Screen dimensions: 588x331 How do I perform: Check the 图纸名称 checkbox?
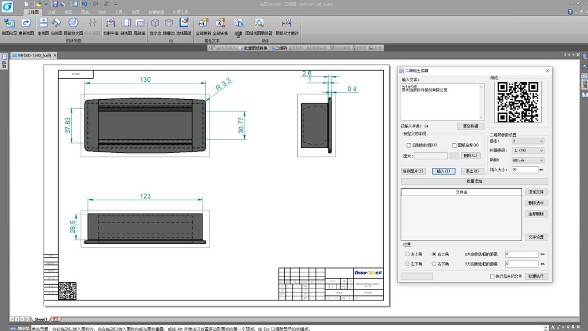click(x=454, y=145)
